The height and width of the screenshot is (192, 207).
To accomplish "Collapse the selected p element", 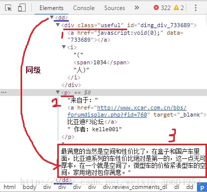I will point(58,92).
